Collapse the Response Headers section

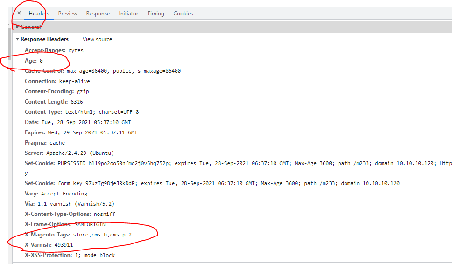pos(18,39)
